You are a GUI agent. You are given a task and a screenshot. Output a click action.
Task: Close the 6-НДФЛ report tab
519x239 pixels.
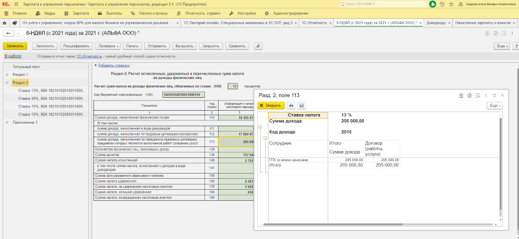[x=420, y=23]
